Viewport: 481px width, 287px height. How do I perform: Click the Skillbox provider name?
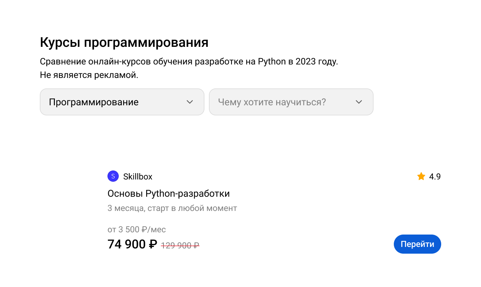(x=138, y=176)
